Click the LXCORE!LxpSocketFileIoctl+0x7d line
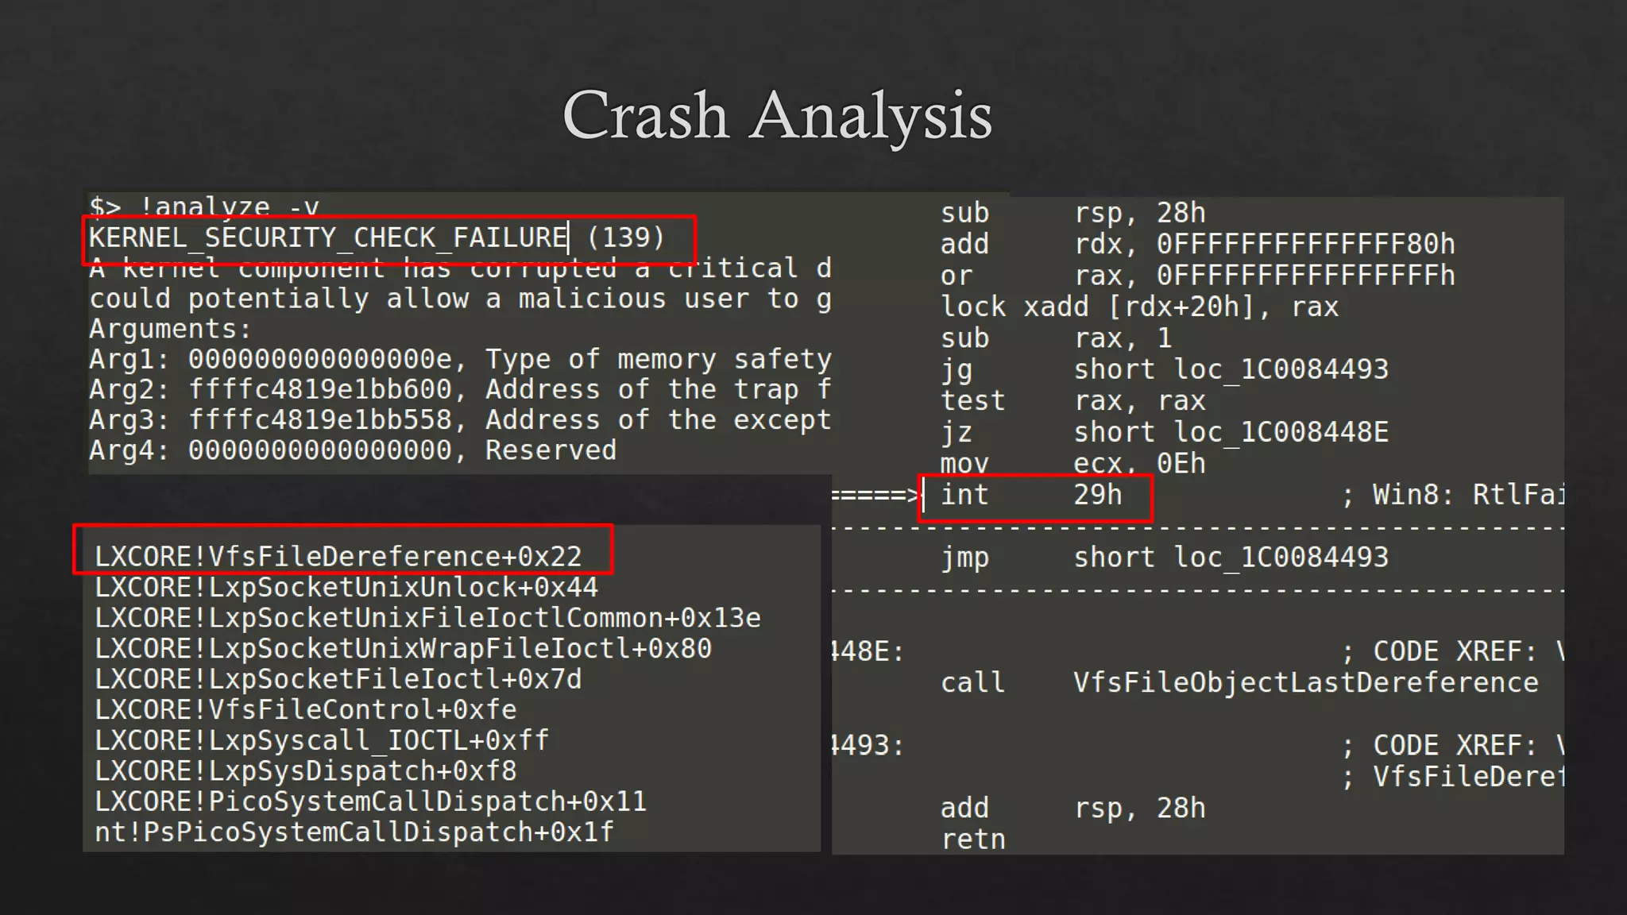The height and width of the screenshot is (915, 1627). [x=338, y=679]
